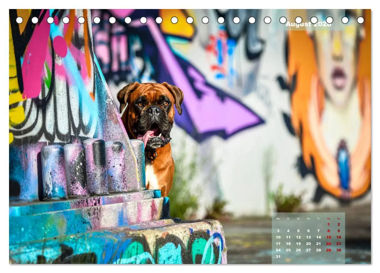The height and width of the screenshot is (273, 380).
Task: Select the red 'Sa' weekday header
Action: (328, 219)
